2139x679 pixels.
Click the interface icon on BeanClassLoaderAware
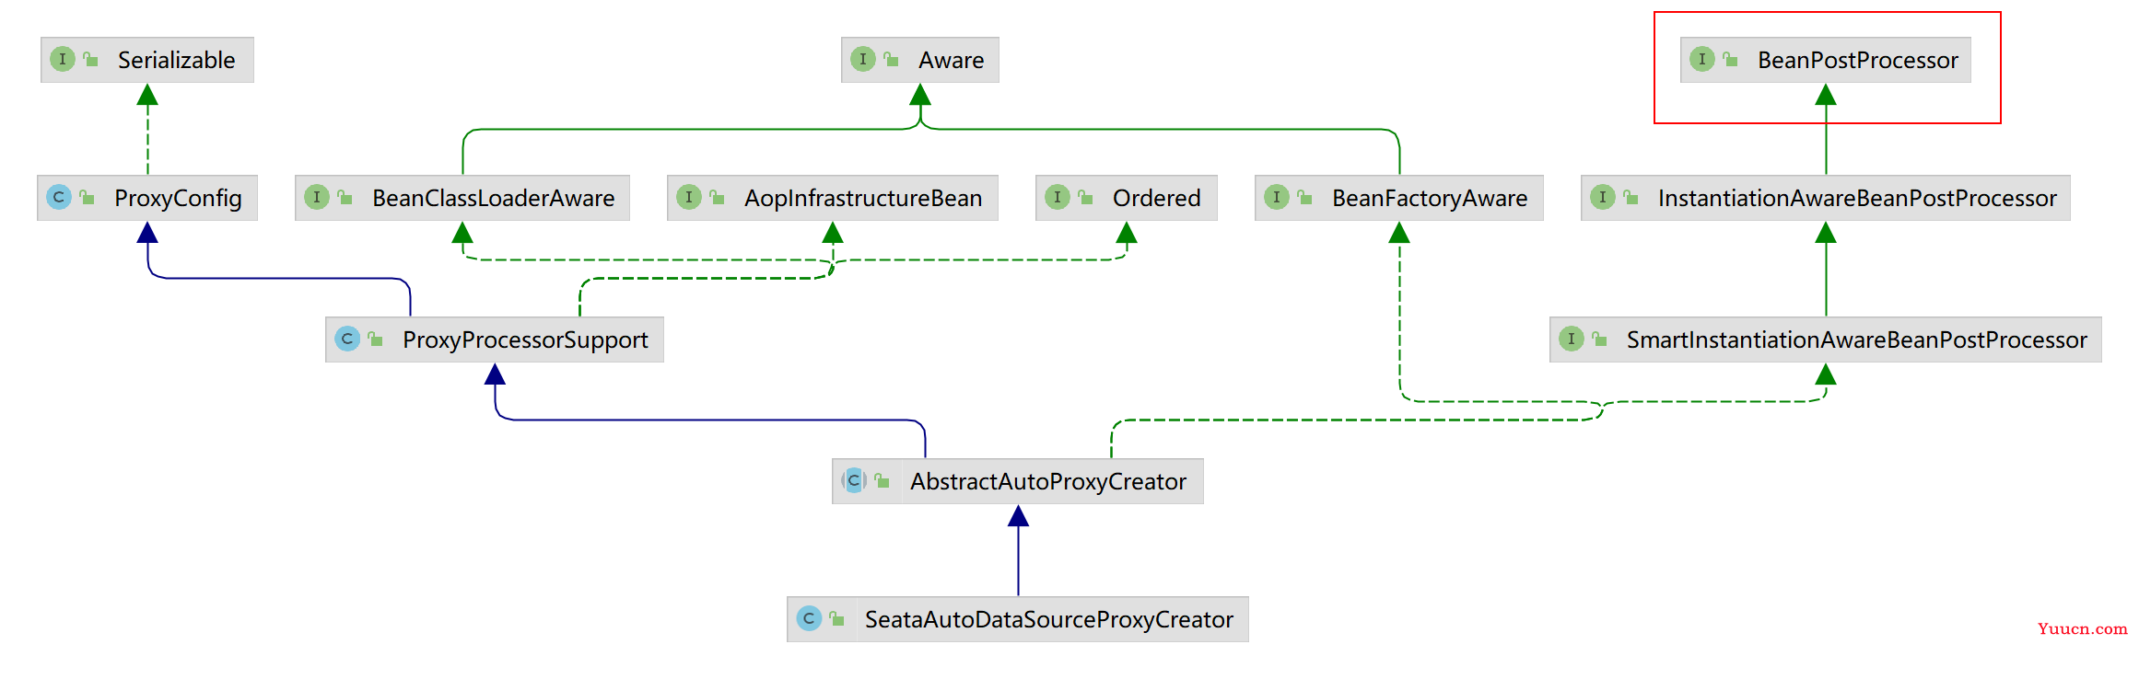[x=317, y=197]
